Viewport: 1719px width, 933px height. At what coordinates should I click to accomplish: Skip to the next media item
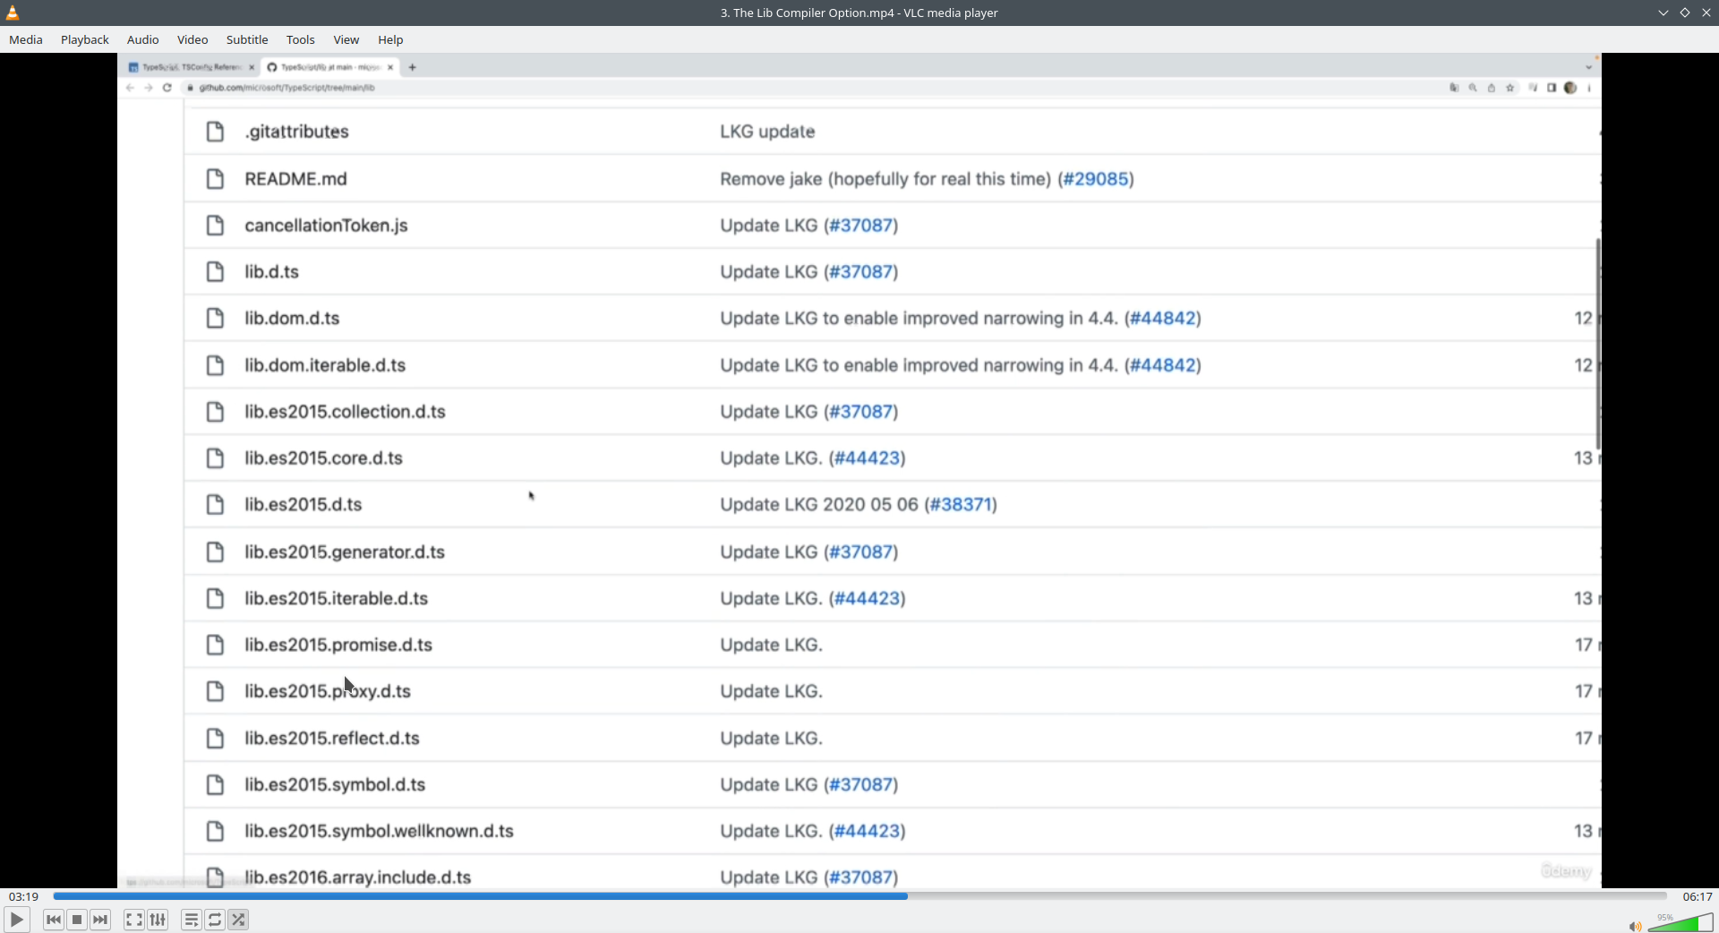pos(100,920)
